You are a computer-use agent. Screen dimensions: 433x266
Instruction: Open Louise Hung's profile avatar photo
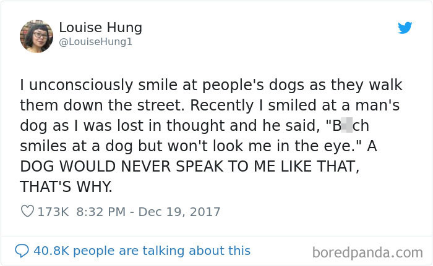[x=36, y=36]
